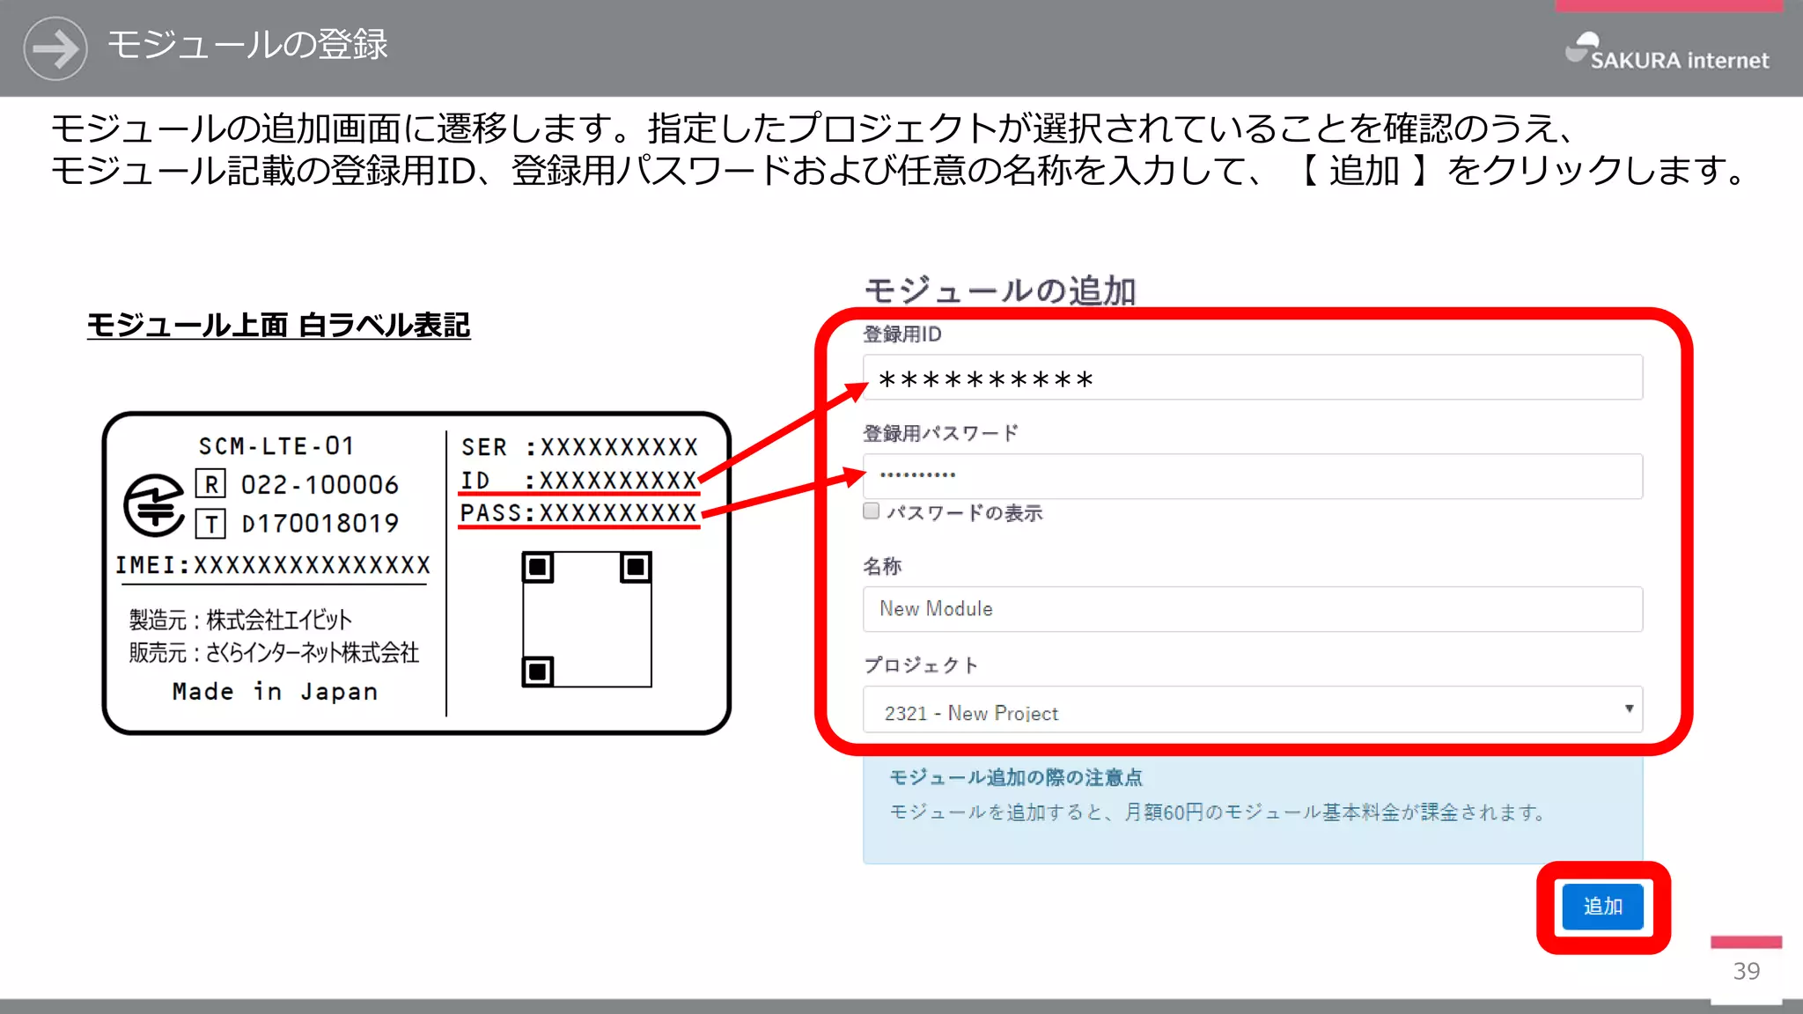Viewport: 1803px width, 1014px height.
Task: Click the Made in Japan text
Action: [x=276, y=692]
